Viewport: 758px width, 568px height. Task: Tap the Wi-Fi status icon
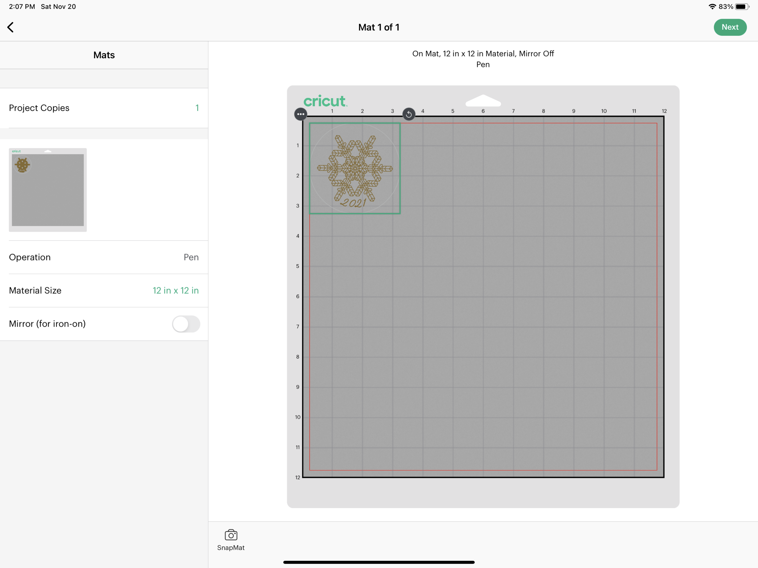click(x=712, y=6)
